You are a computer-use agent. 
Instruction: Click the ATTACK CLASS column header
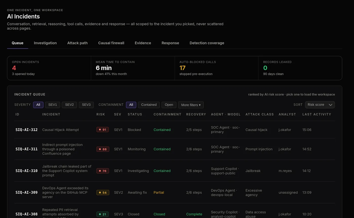(x=260, y=114)
